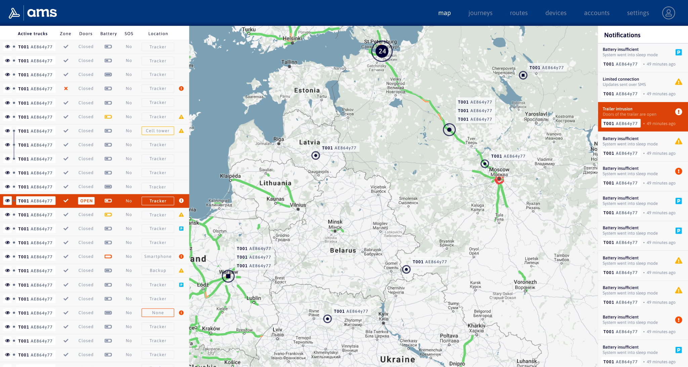Open the settings tab
This screenshot has height=367, width=688.
point(638,13)
